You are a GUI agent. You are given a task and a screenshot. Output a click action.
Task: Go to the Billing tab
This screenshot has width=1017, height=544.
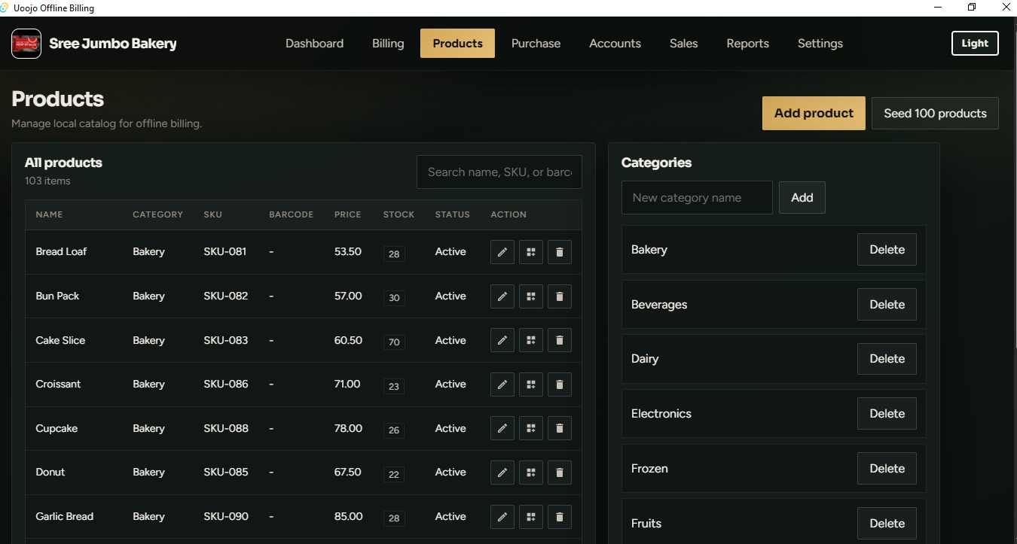click(388, 44)
